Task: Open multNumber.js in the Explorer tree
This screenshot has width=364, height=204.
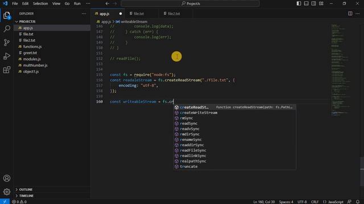Action: click(x=52, y=65)
